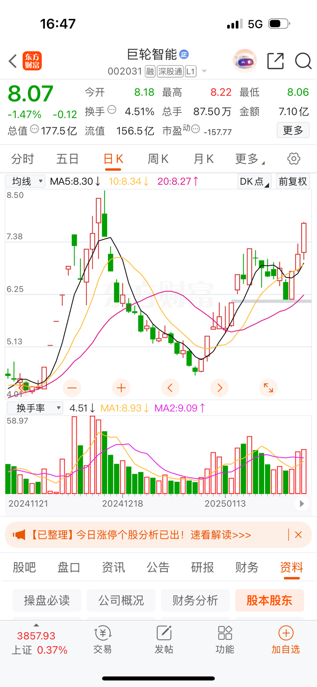
Task: Shift chart left with arrow button
Action: (170, 388)
